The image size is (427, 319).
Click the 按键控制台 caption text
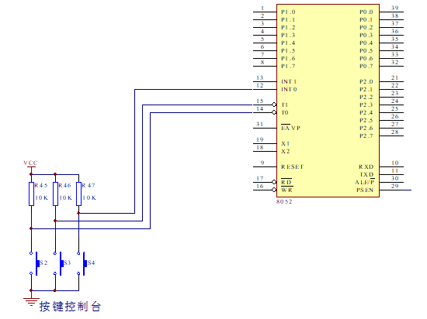tap(70, 307)
